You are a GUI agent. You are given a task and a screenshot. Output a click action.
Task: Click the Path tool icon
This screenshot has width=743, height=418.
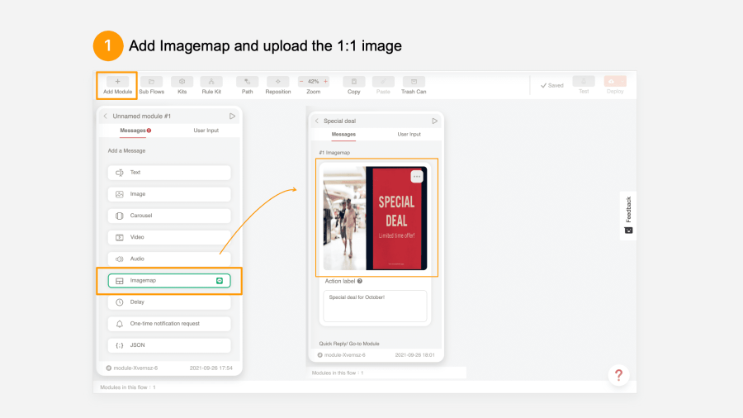pyautogui.click(x=248, y=82)
